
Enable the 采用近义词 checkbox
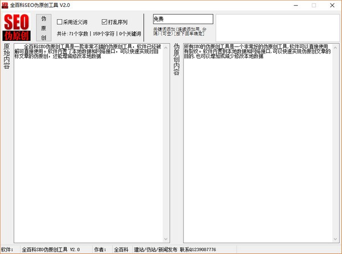coord(60,22)
